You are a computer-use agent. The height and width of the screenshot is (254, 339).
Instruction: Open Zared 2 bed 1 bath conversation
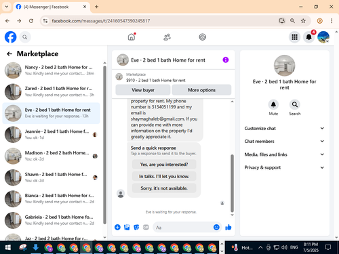[x=51, y=91]
